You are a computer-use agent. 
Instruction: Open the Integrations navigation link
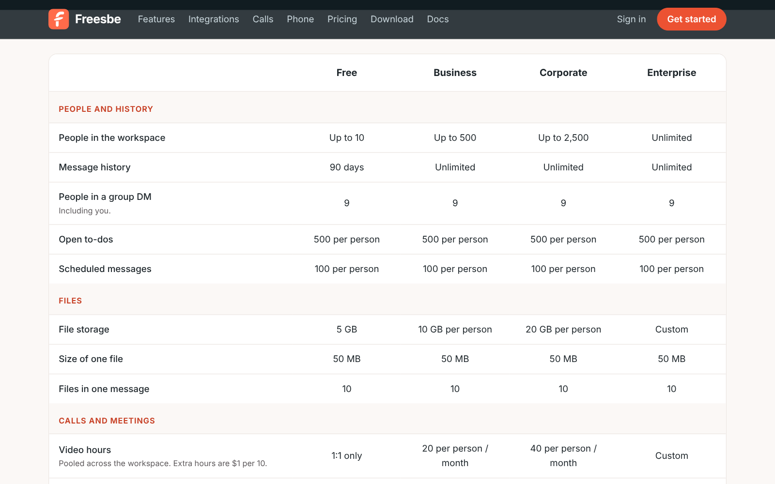pyautogui.click(x=214, y=19)
